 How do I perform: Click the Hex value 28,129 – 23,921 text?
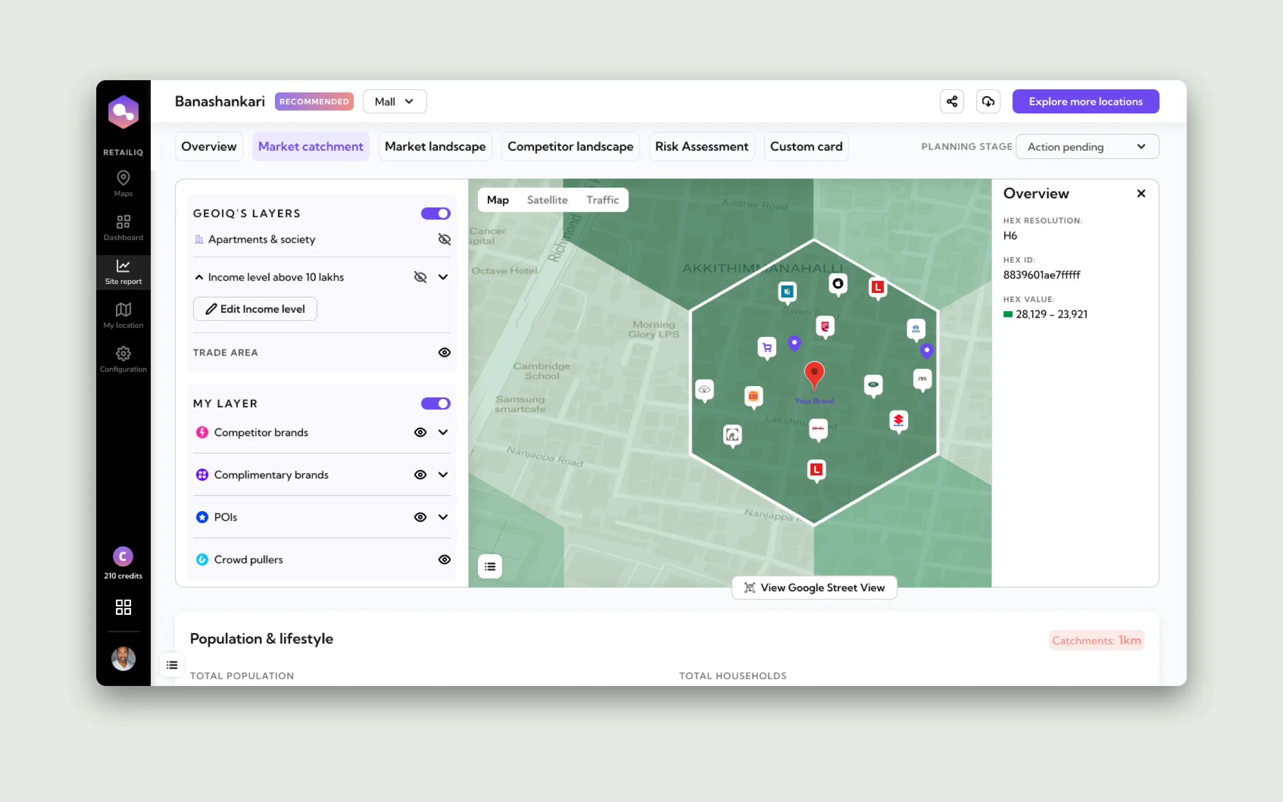pos(1051,314)
